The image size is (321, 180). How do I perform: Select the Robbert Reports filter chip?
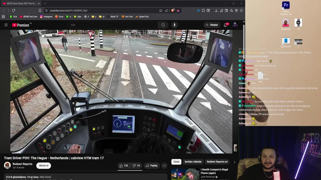coord(217,162)
